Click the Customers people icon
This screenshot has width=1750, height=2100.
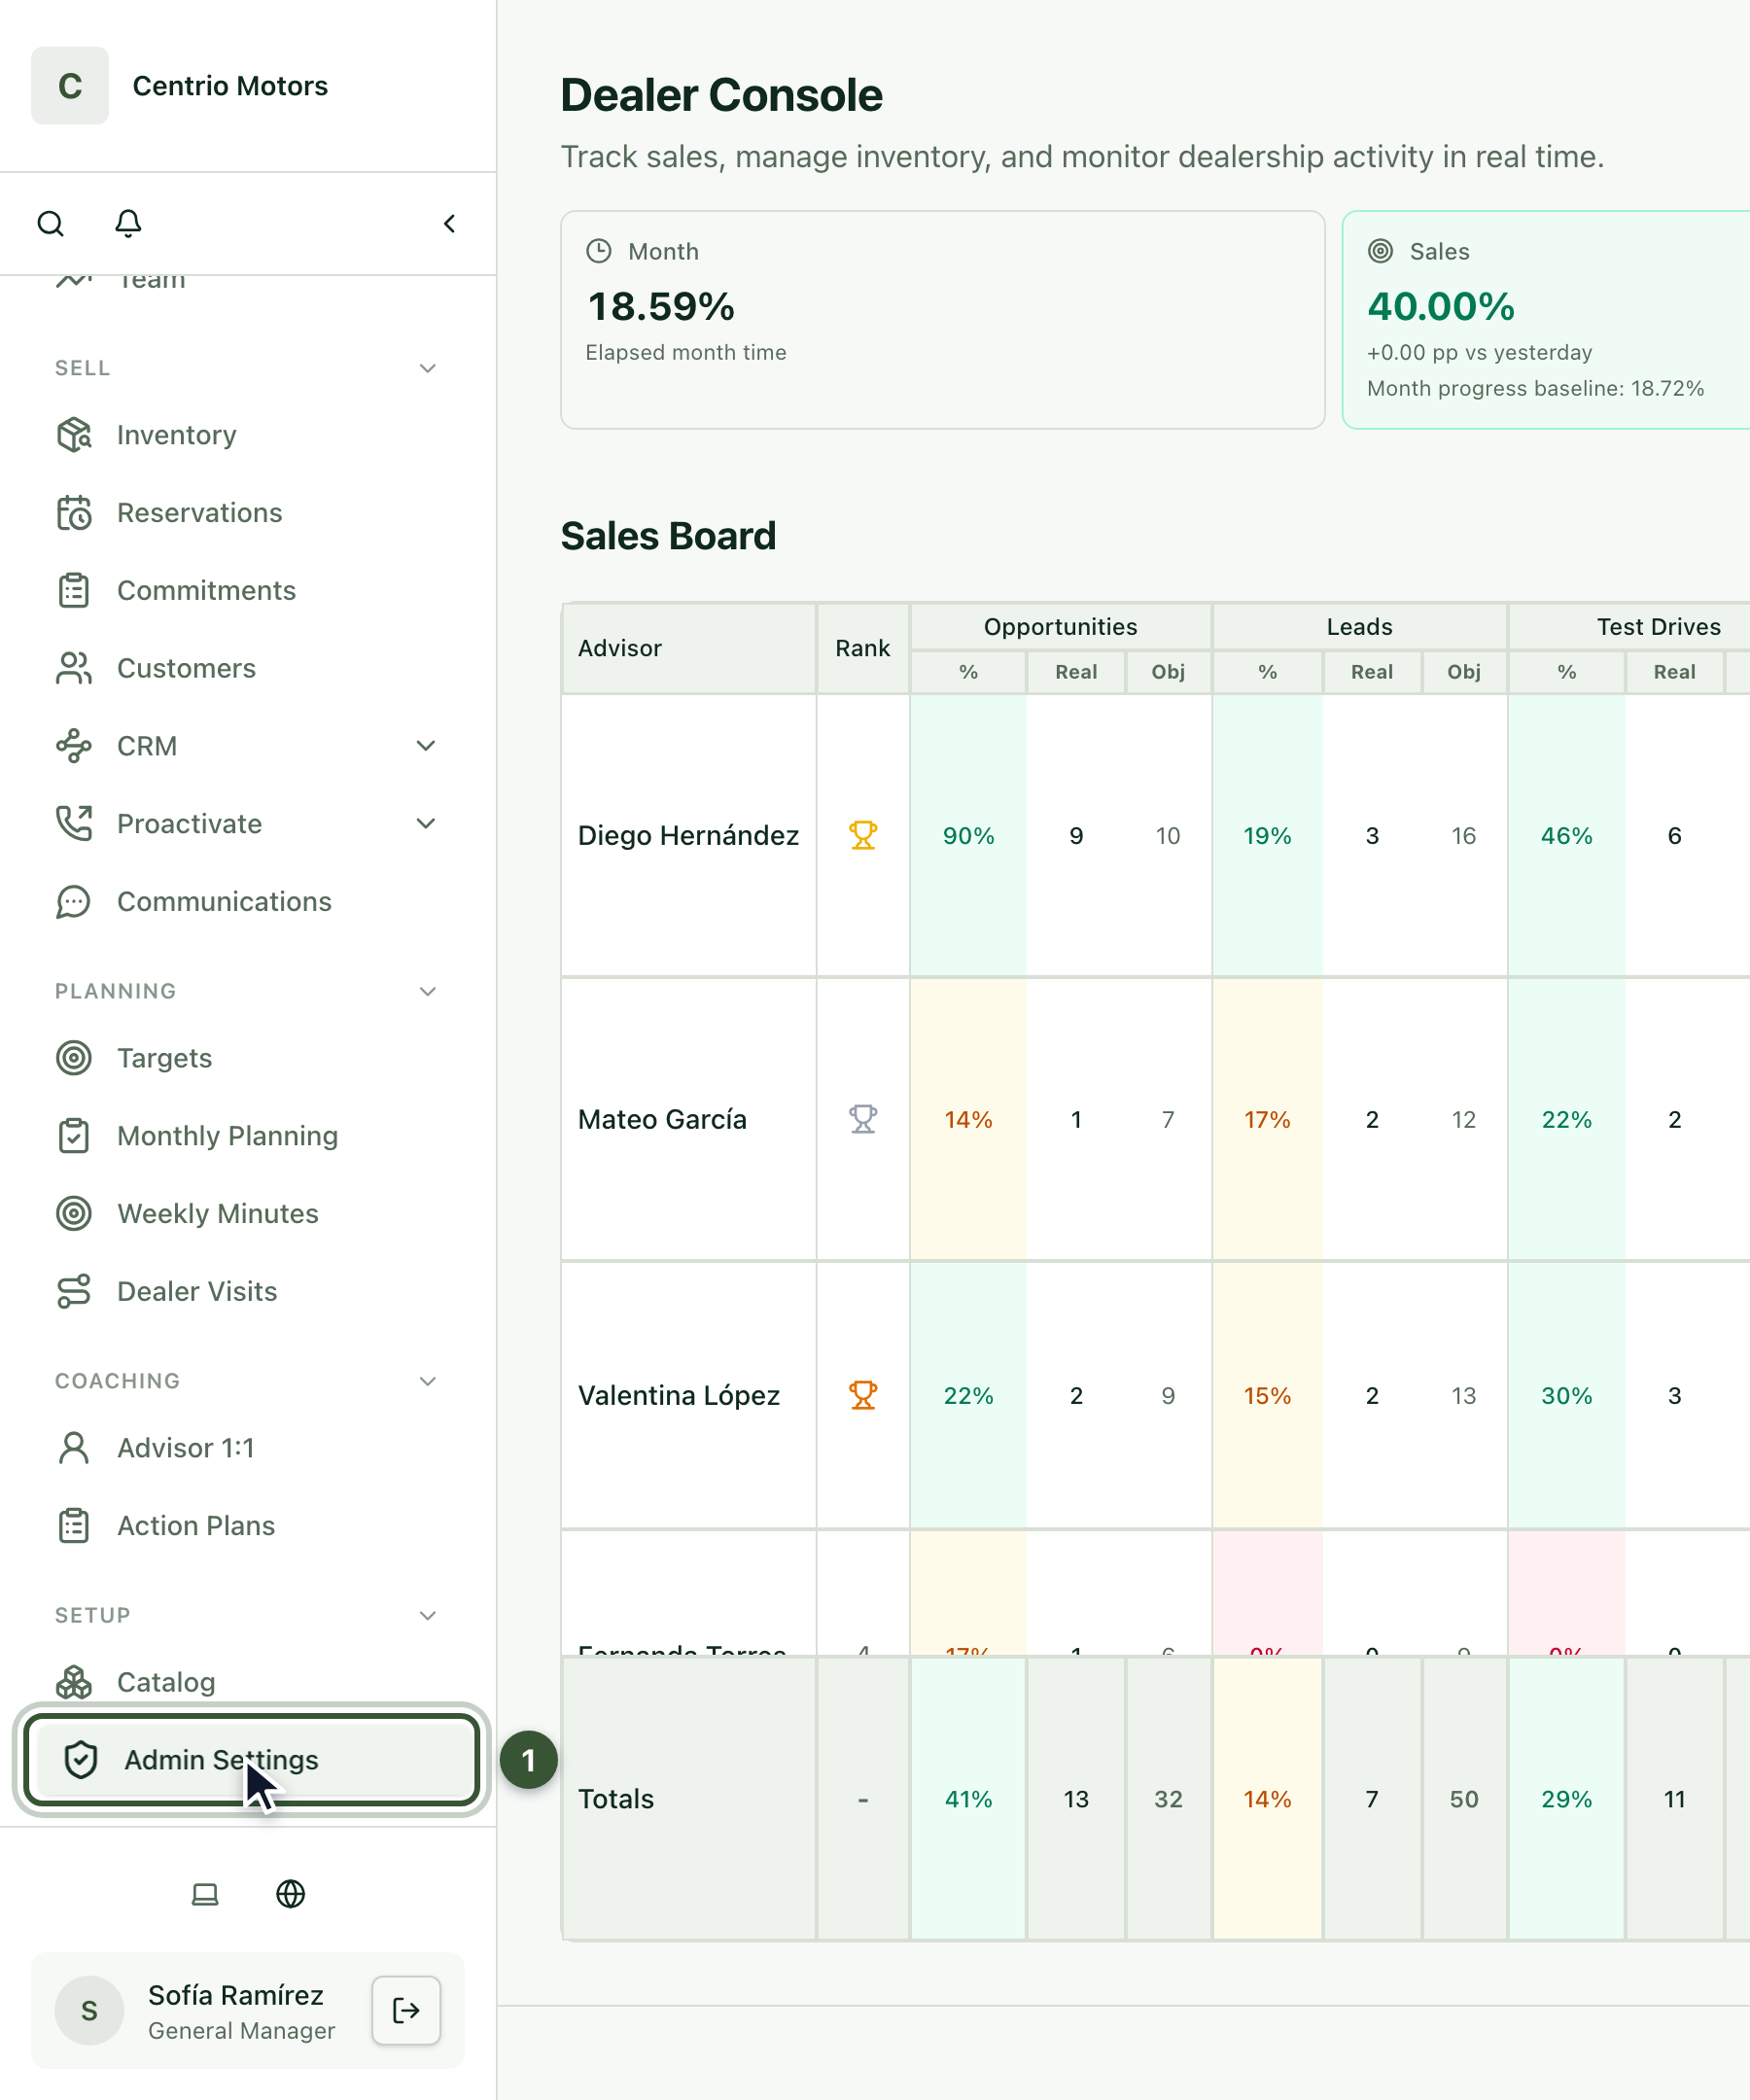pyautogui.click(x=74, y=669)
